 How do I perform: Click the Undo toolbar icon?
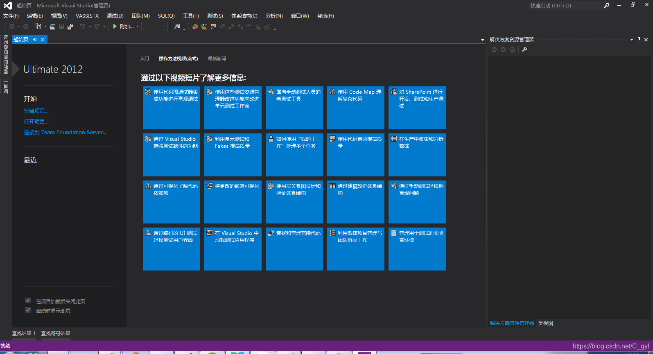[83, 27]
